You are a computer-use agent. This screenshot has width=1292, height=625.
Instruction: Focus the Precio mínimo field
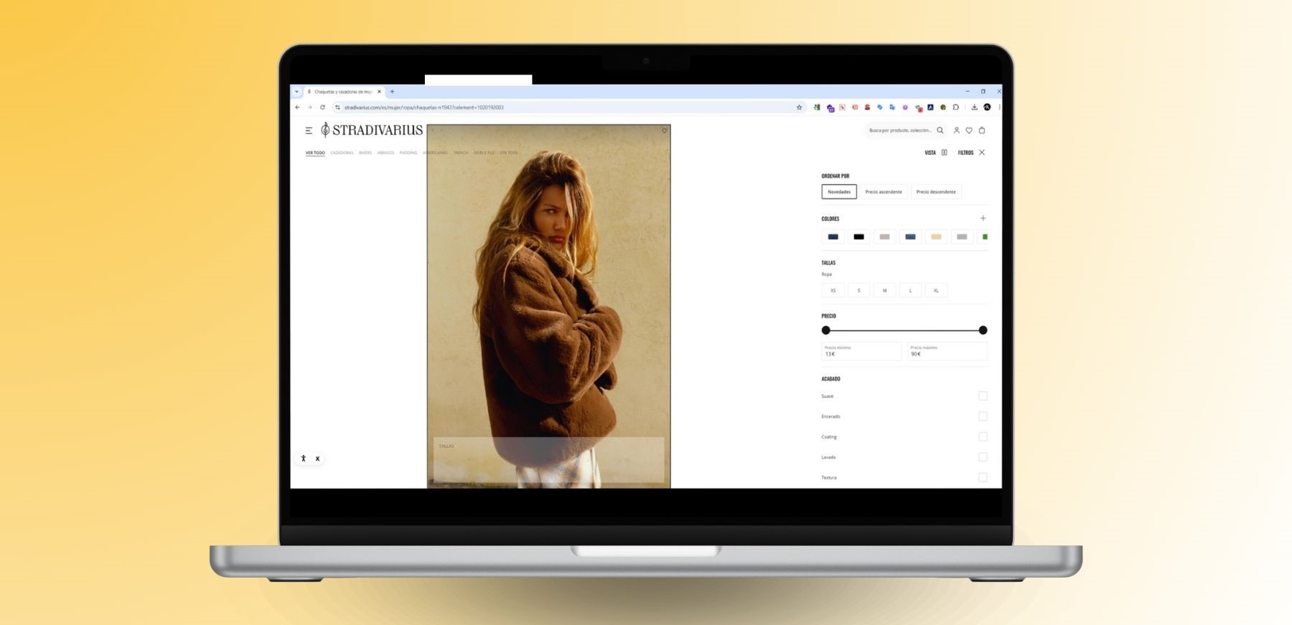(x=861, y=351)
